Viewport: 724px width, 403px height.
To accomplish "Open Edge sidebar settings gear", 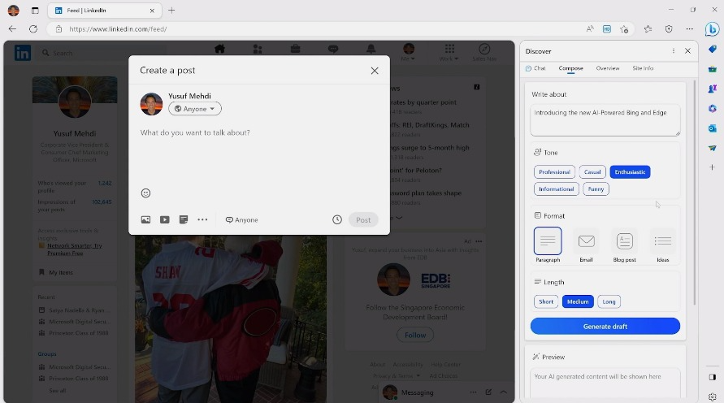I will click(x=713, y=396).
